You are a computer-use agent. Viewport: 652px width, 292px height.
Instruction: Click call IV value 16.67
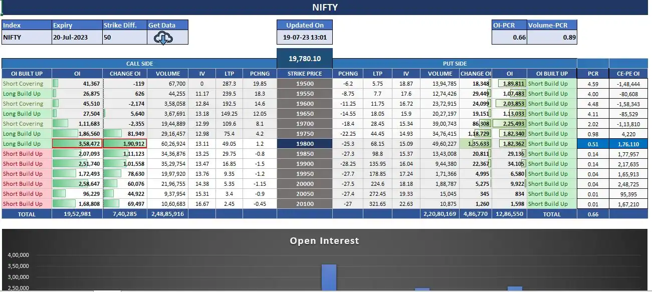(202, 204)
